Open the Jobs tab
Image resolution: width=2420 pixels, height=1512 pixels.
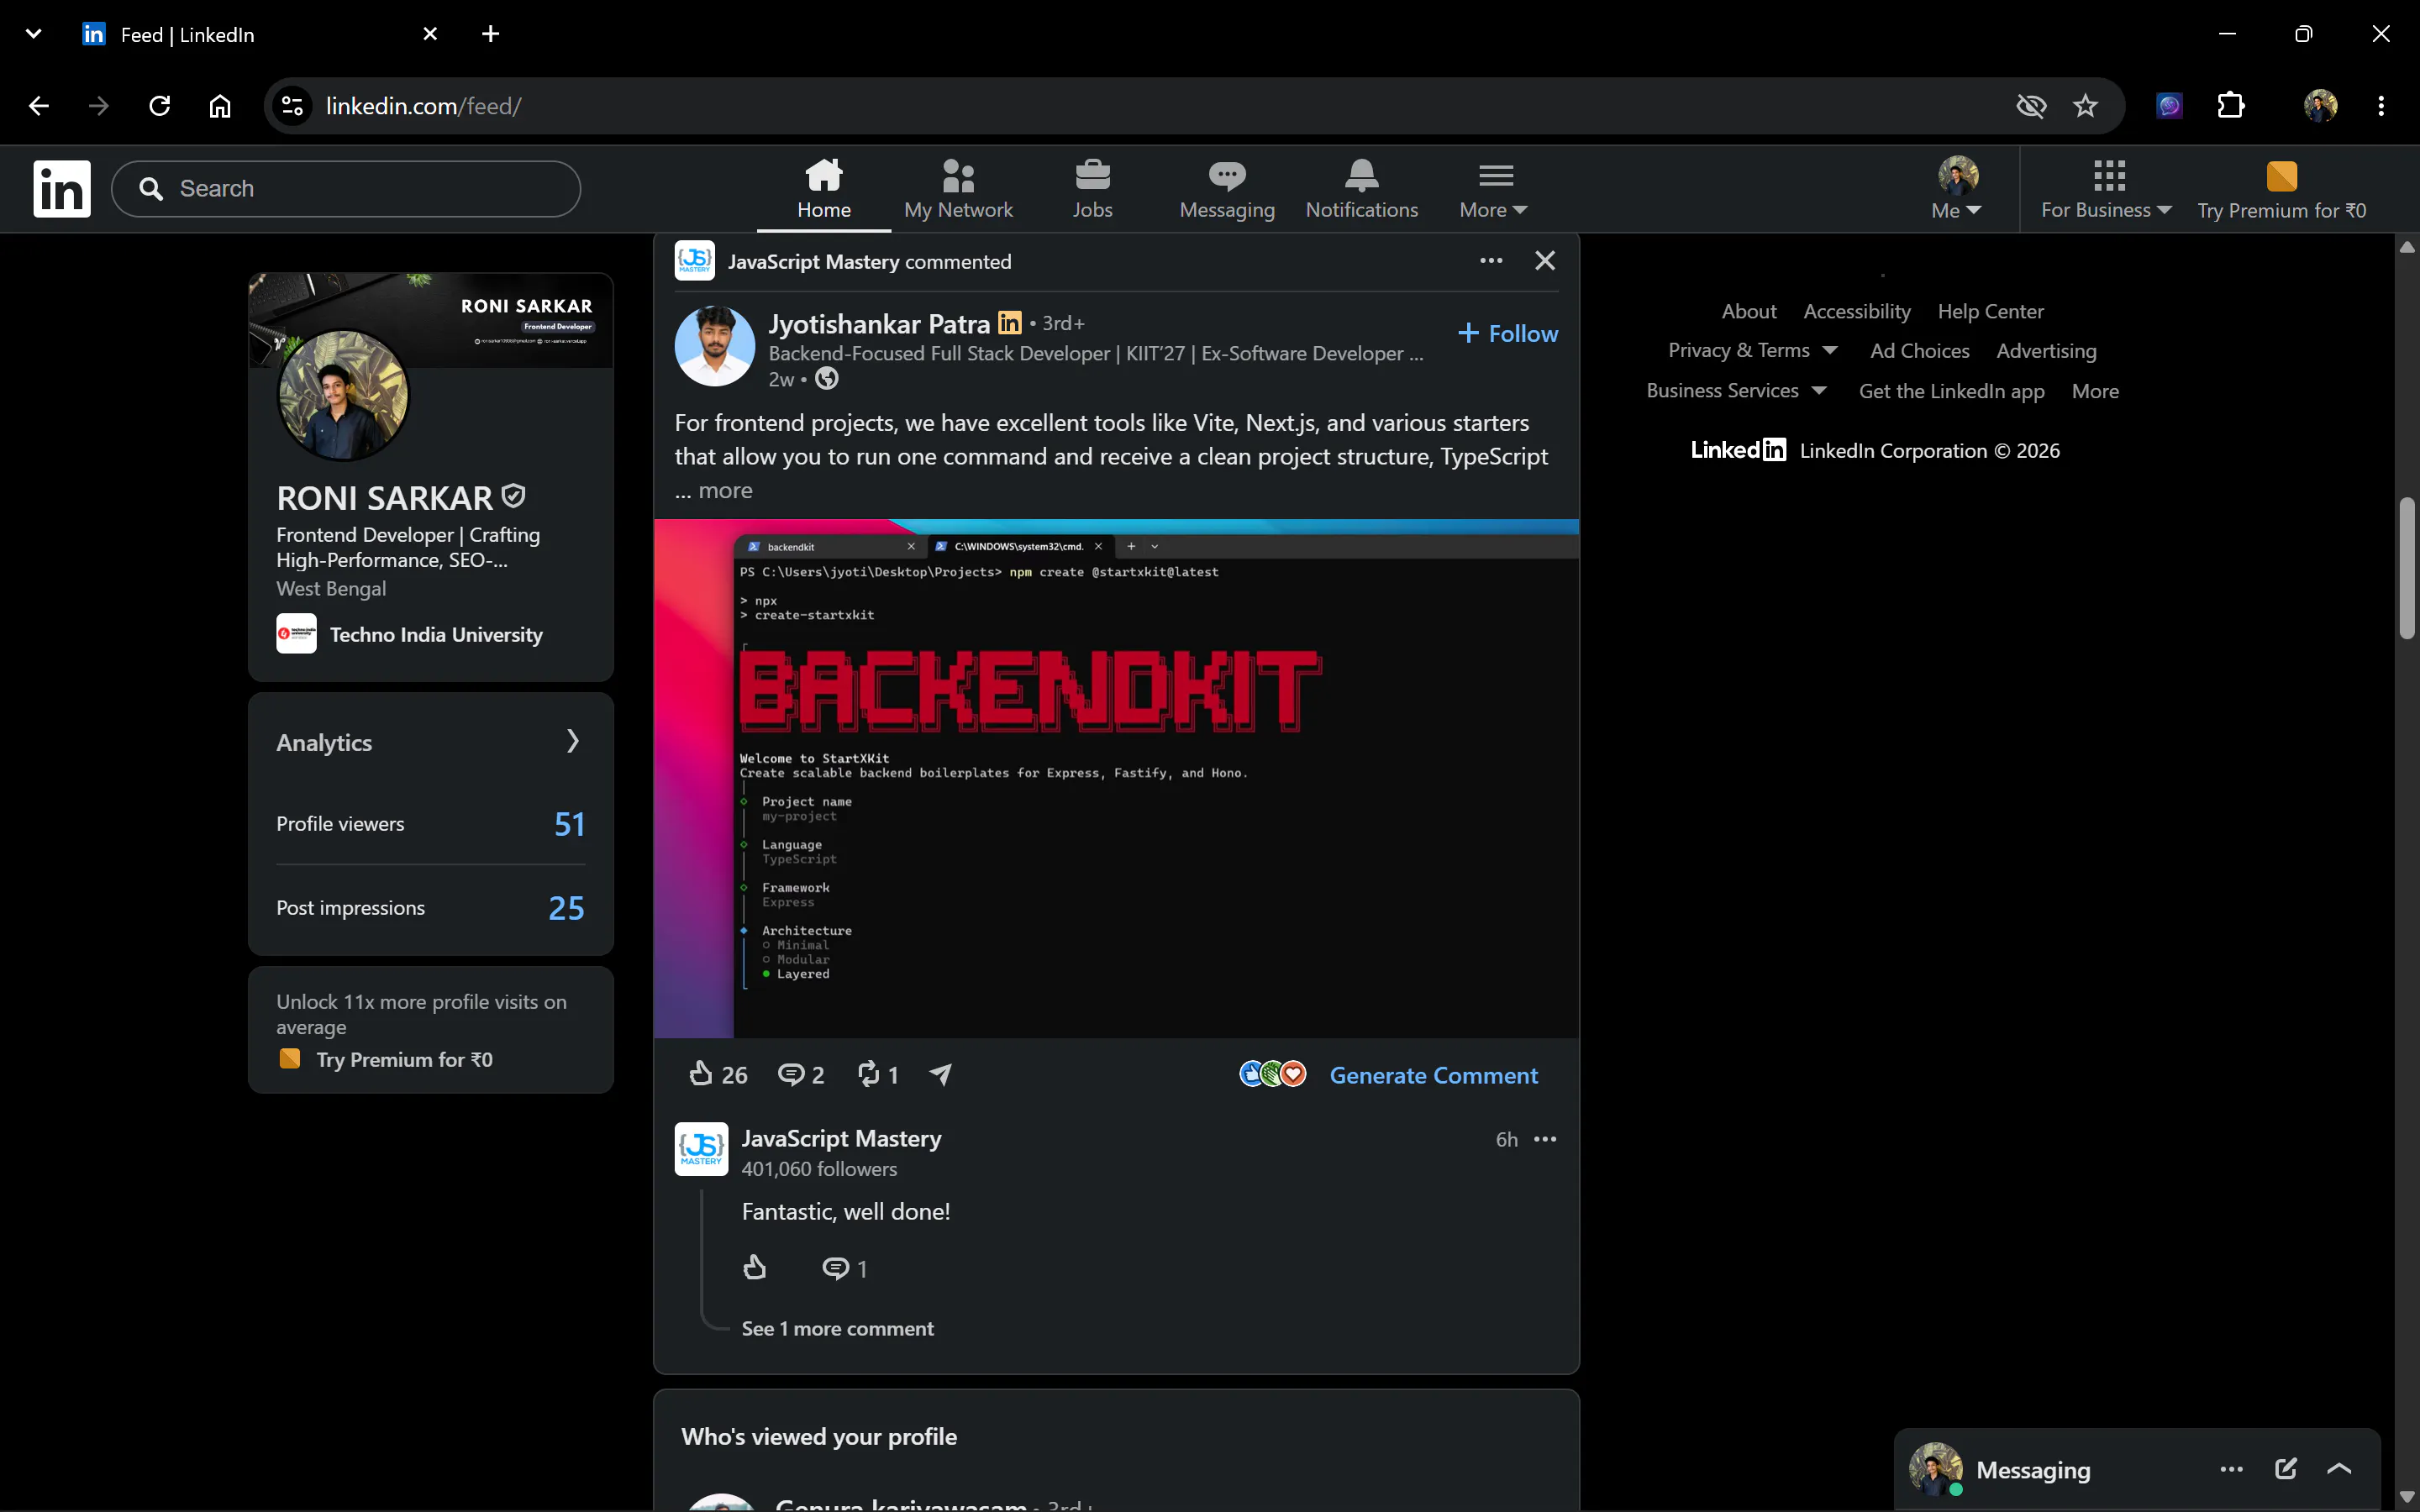pos(1092,189)
